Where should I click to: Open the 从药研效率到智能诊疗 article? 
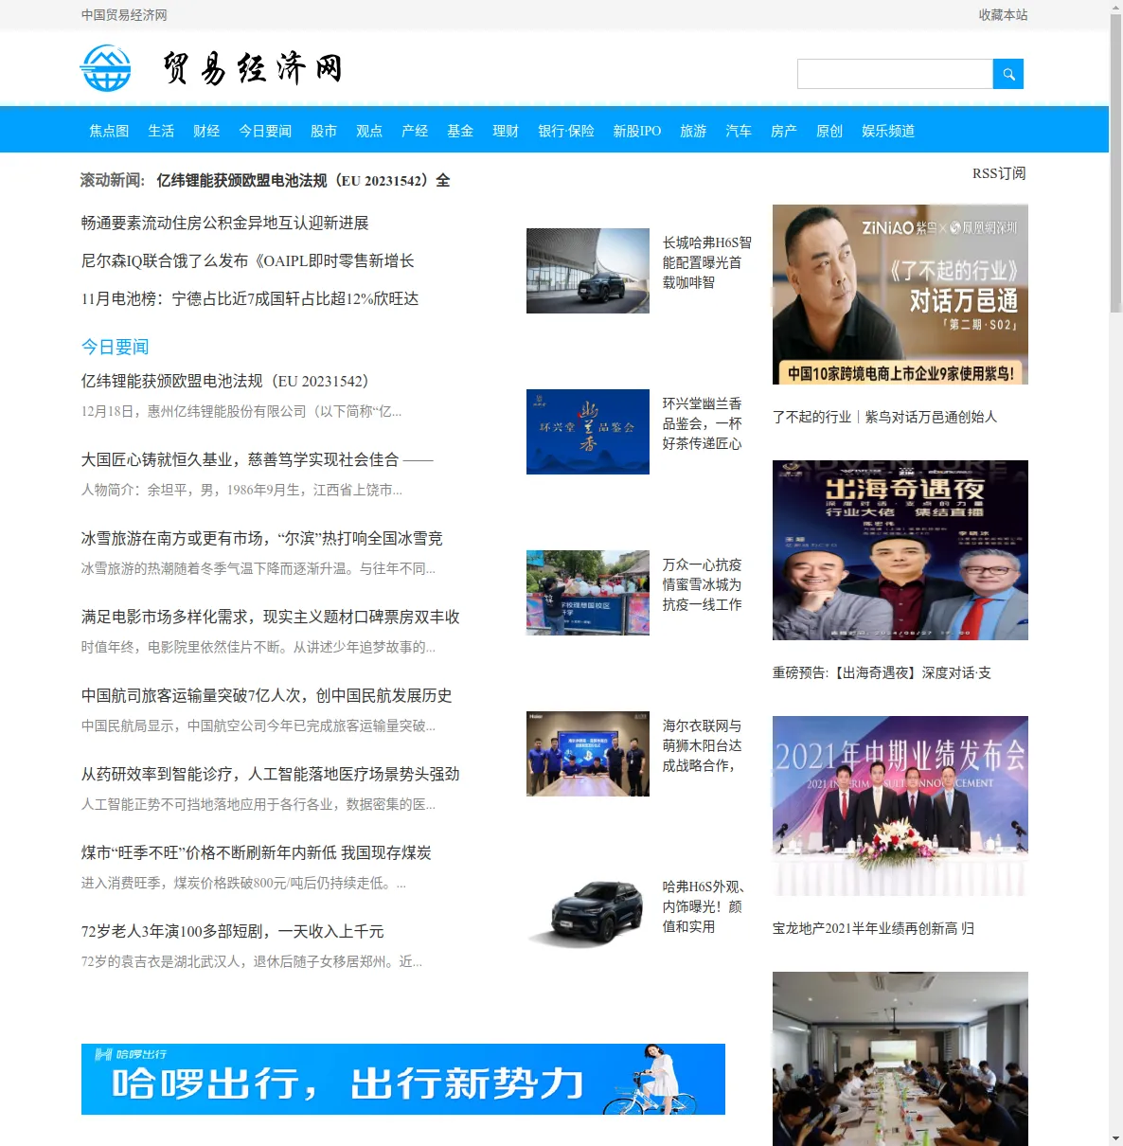(x=270, y=774)
